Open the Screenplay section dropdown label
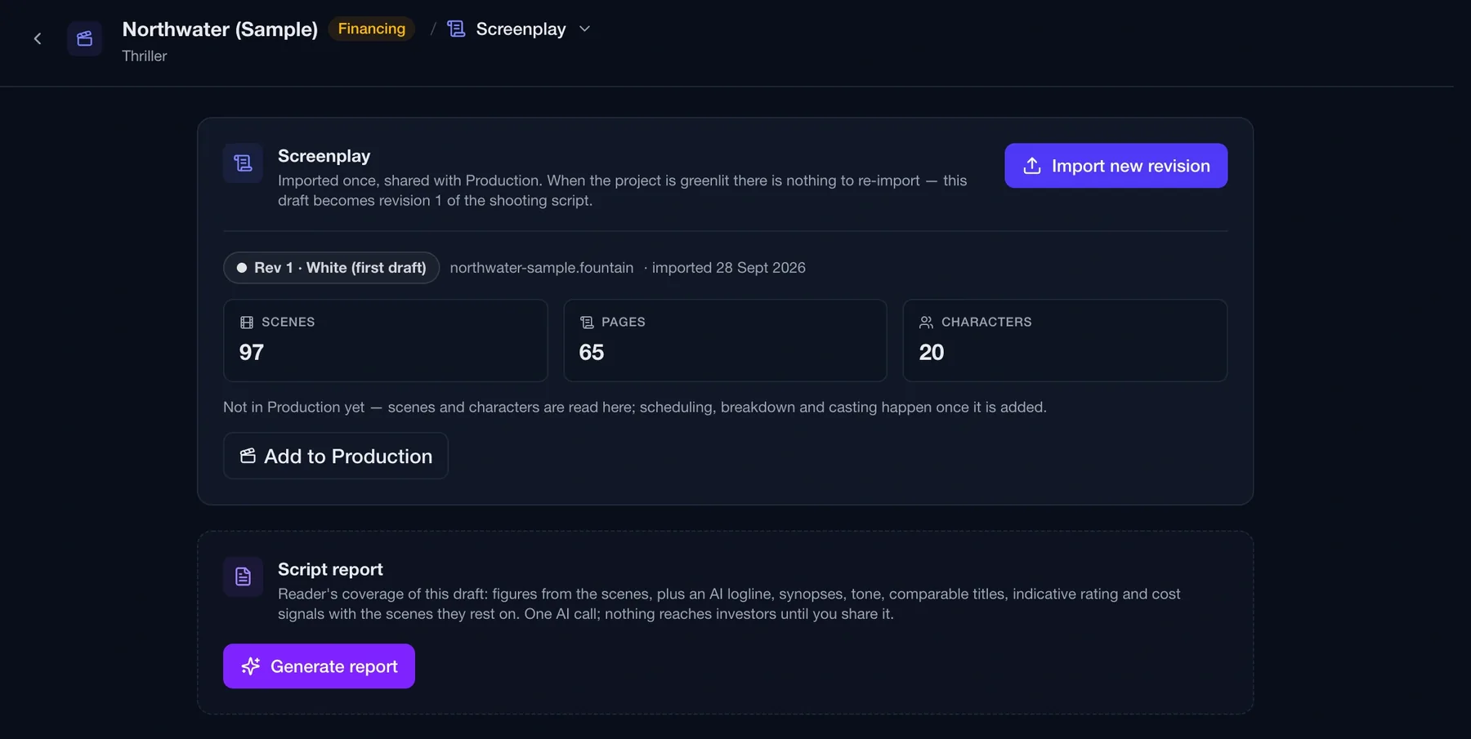The image size is (1471, 739). point(521,29)
